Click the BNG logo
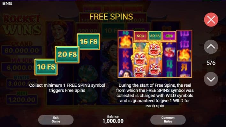The width and height of the screenshot is (226, 127). point(7,3)
